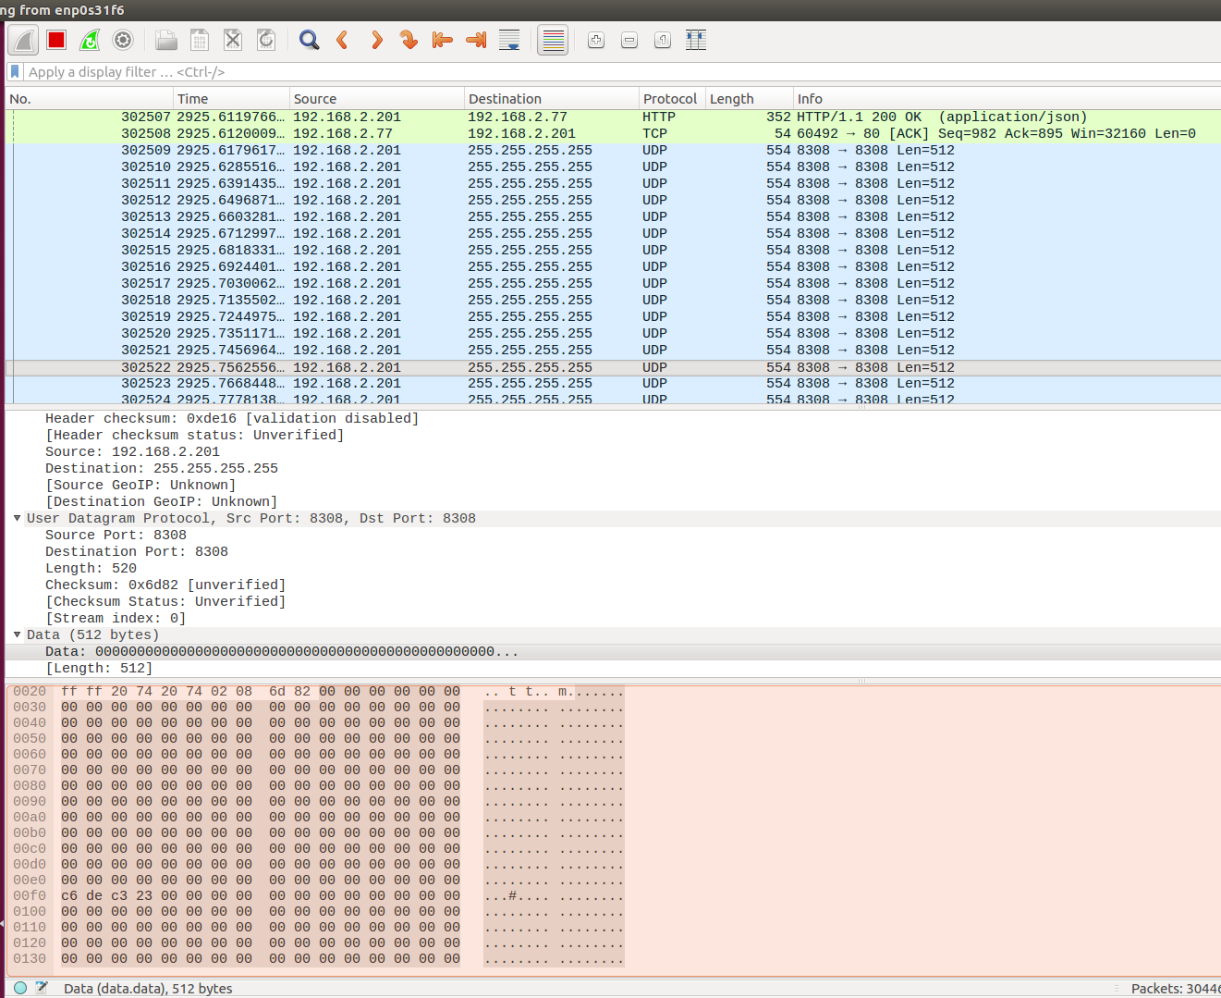Open the Find Packet magnifier tool
1221x998 pixels.
click(309, 40)
